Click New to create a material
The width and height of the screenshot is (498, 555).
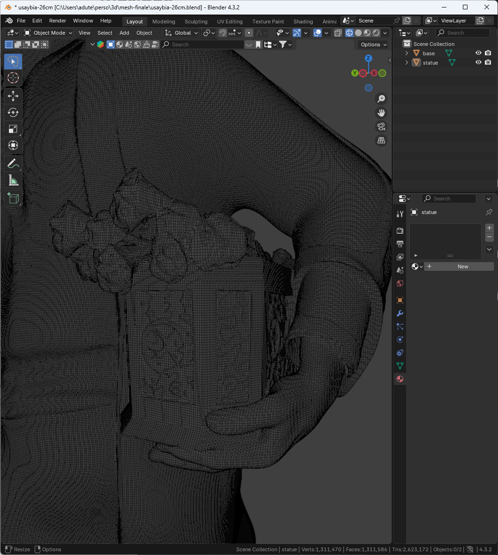[460, 266]
